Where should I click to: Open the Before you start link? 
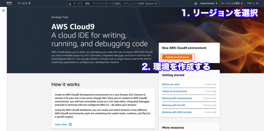point(171,84)
